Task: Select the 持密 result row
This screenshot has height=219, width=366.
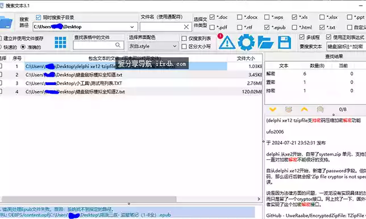Action: tap(315, 91)
